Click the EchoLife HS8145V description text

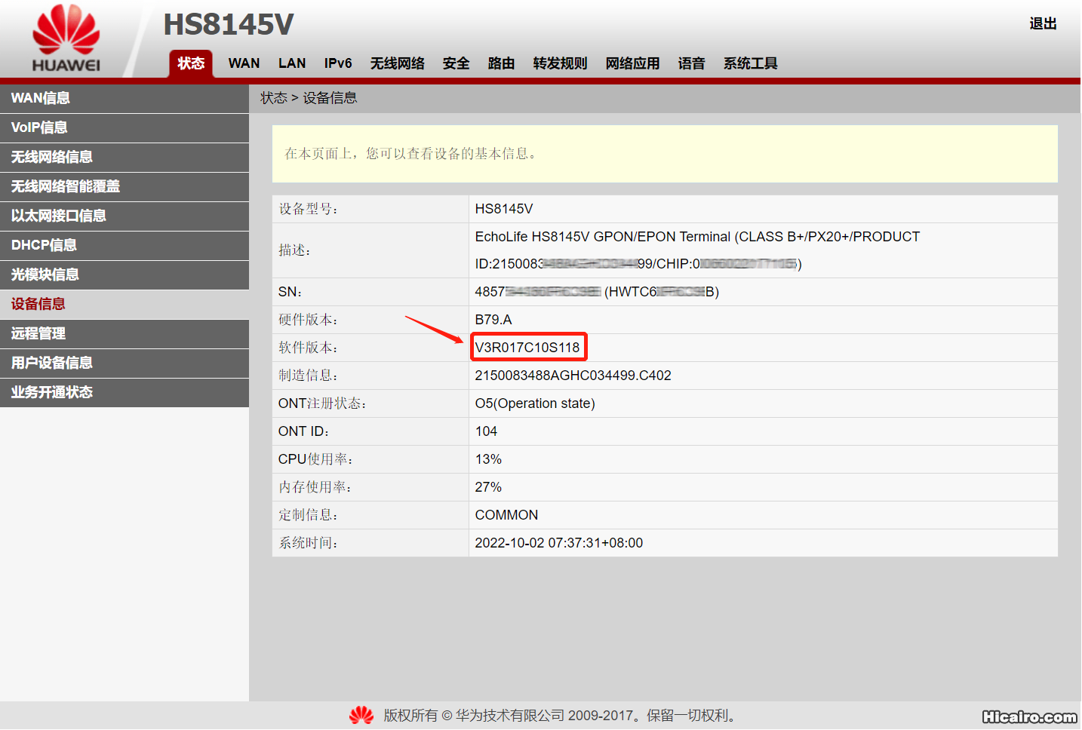pyautogui.click(x=697, y=250)
